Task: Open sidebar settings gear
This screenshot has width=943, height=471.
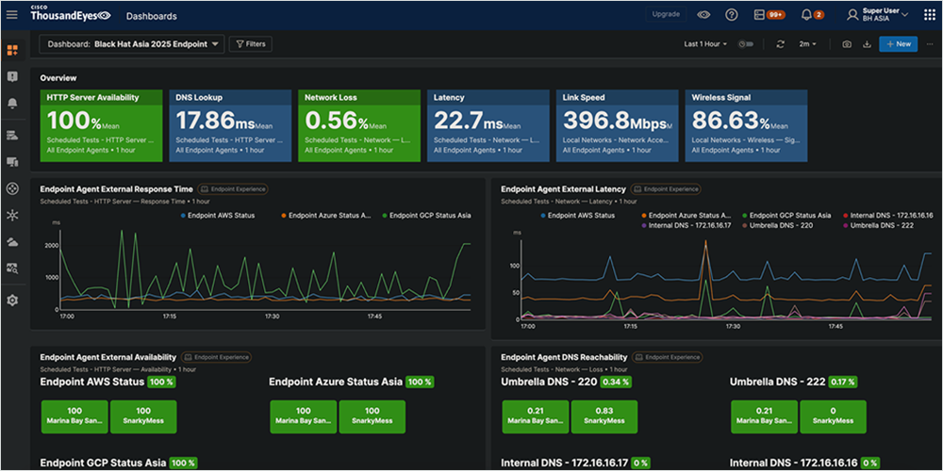Action: coord(12,300)
